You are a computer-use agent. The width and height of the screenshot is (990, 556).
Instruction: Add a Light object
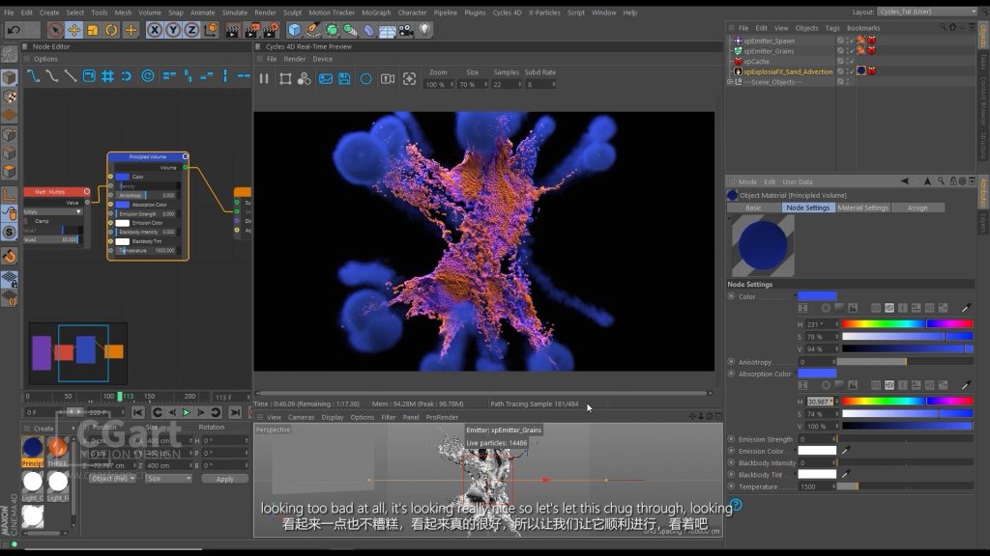pyautogui.click(x=425, y=30)
